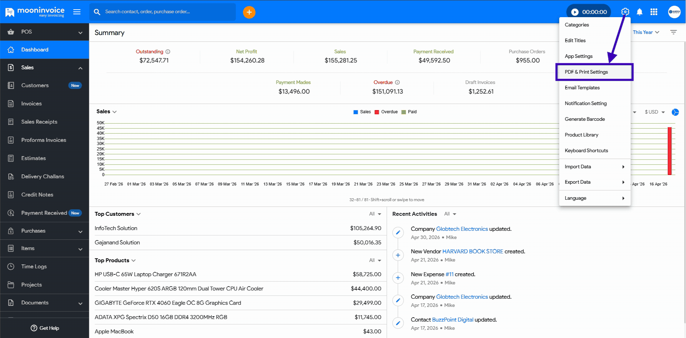Open the Recent Activities All filter
The width and height of the screenshot is (686, 338).
click(450, 214)
